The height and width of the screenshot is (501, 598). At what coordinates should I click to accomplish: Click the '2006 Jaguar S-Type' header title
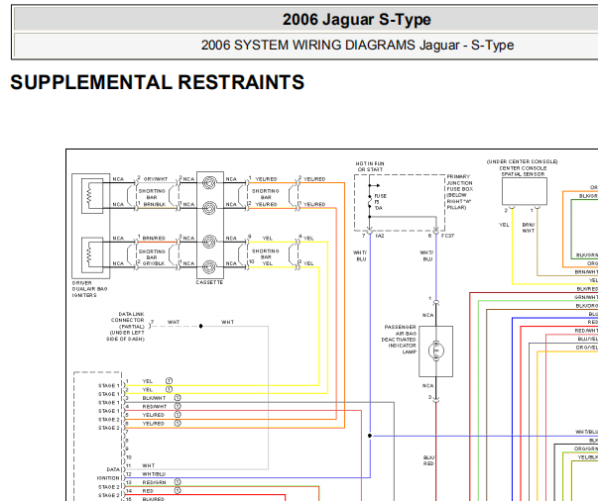tap(357, 20)
